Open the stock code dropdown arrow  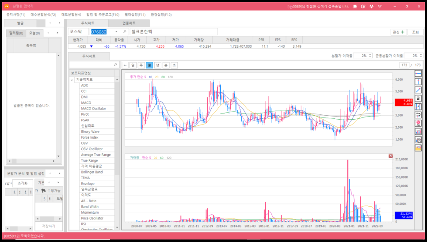tap(116, 32)
